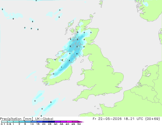This screenshot has width=162, height=125.
Task: Click the 'Fr' weekday abbreviation
Action: (x=94, y=119)
